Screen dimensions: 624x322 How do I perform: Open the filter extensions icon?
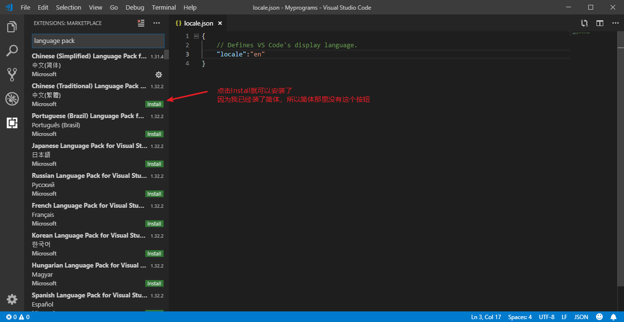pyautogui.click(x=140, y=23)
